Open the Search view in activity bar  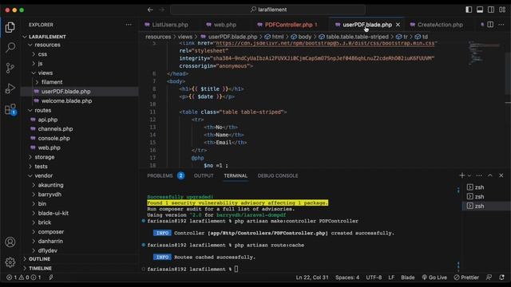pos(10,48)
